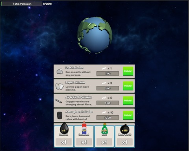Click the Total Pollusion progress bar

[22, 4]
